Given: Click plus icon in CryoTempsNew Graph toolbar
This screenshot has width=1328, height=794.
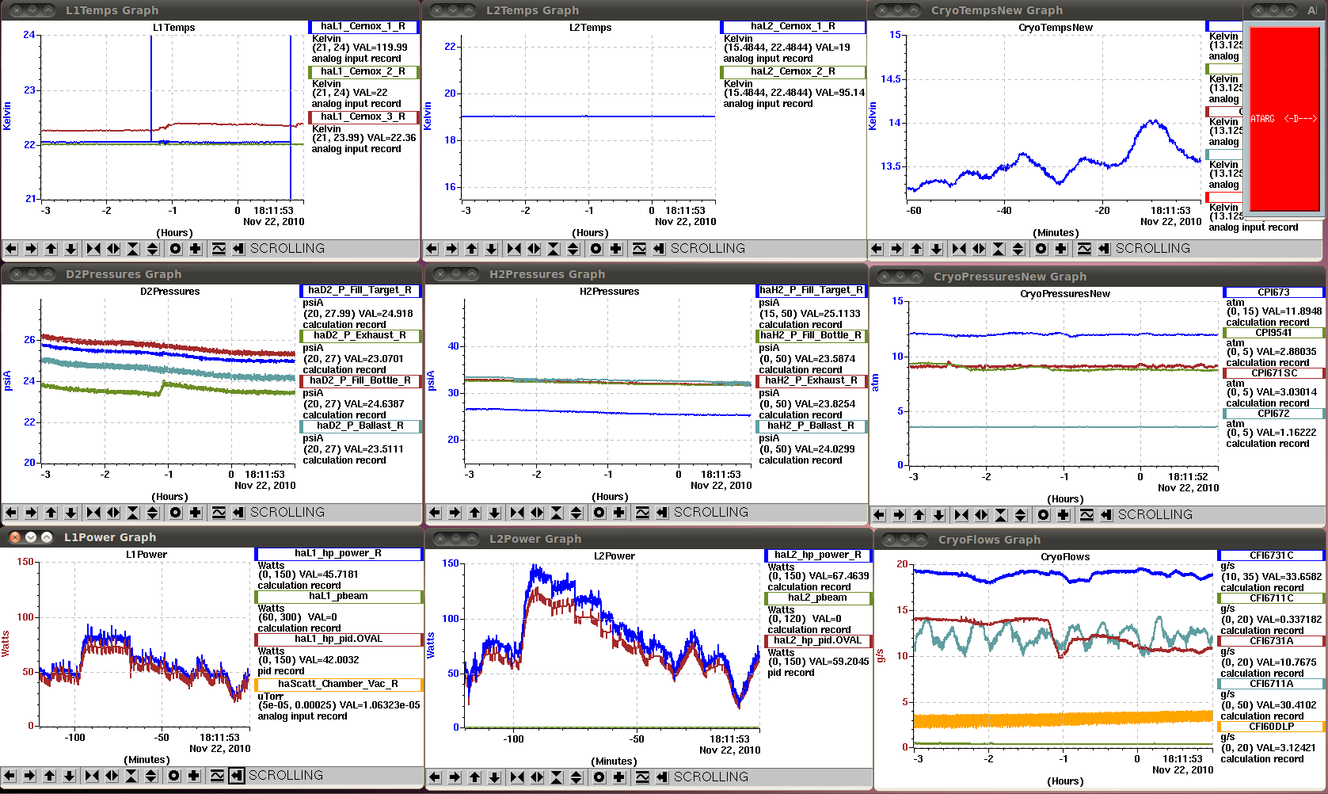Looking at the screenshot, I should tap(1061, 249).
